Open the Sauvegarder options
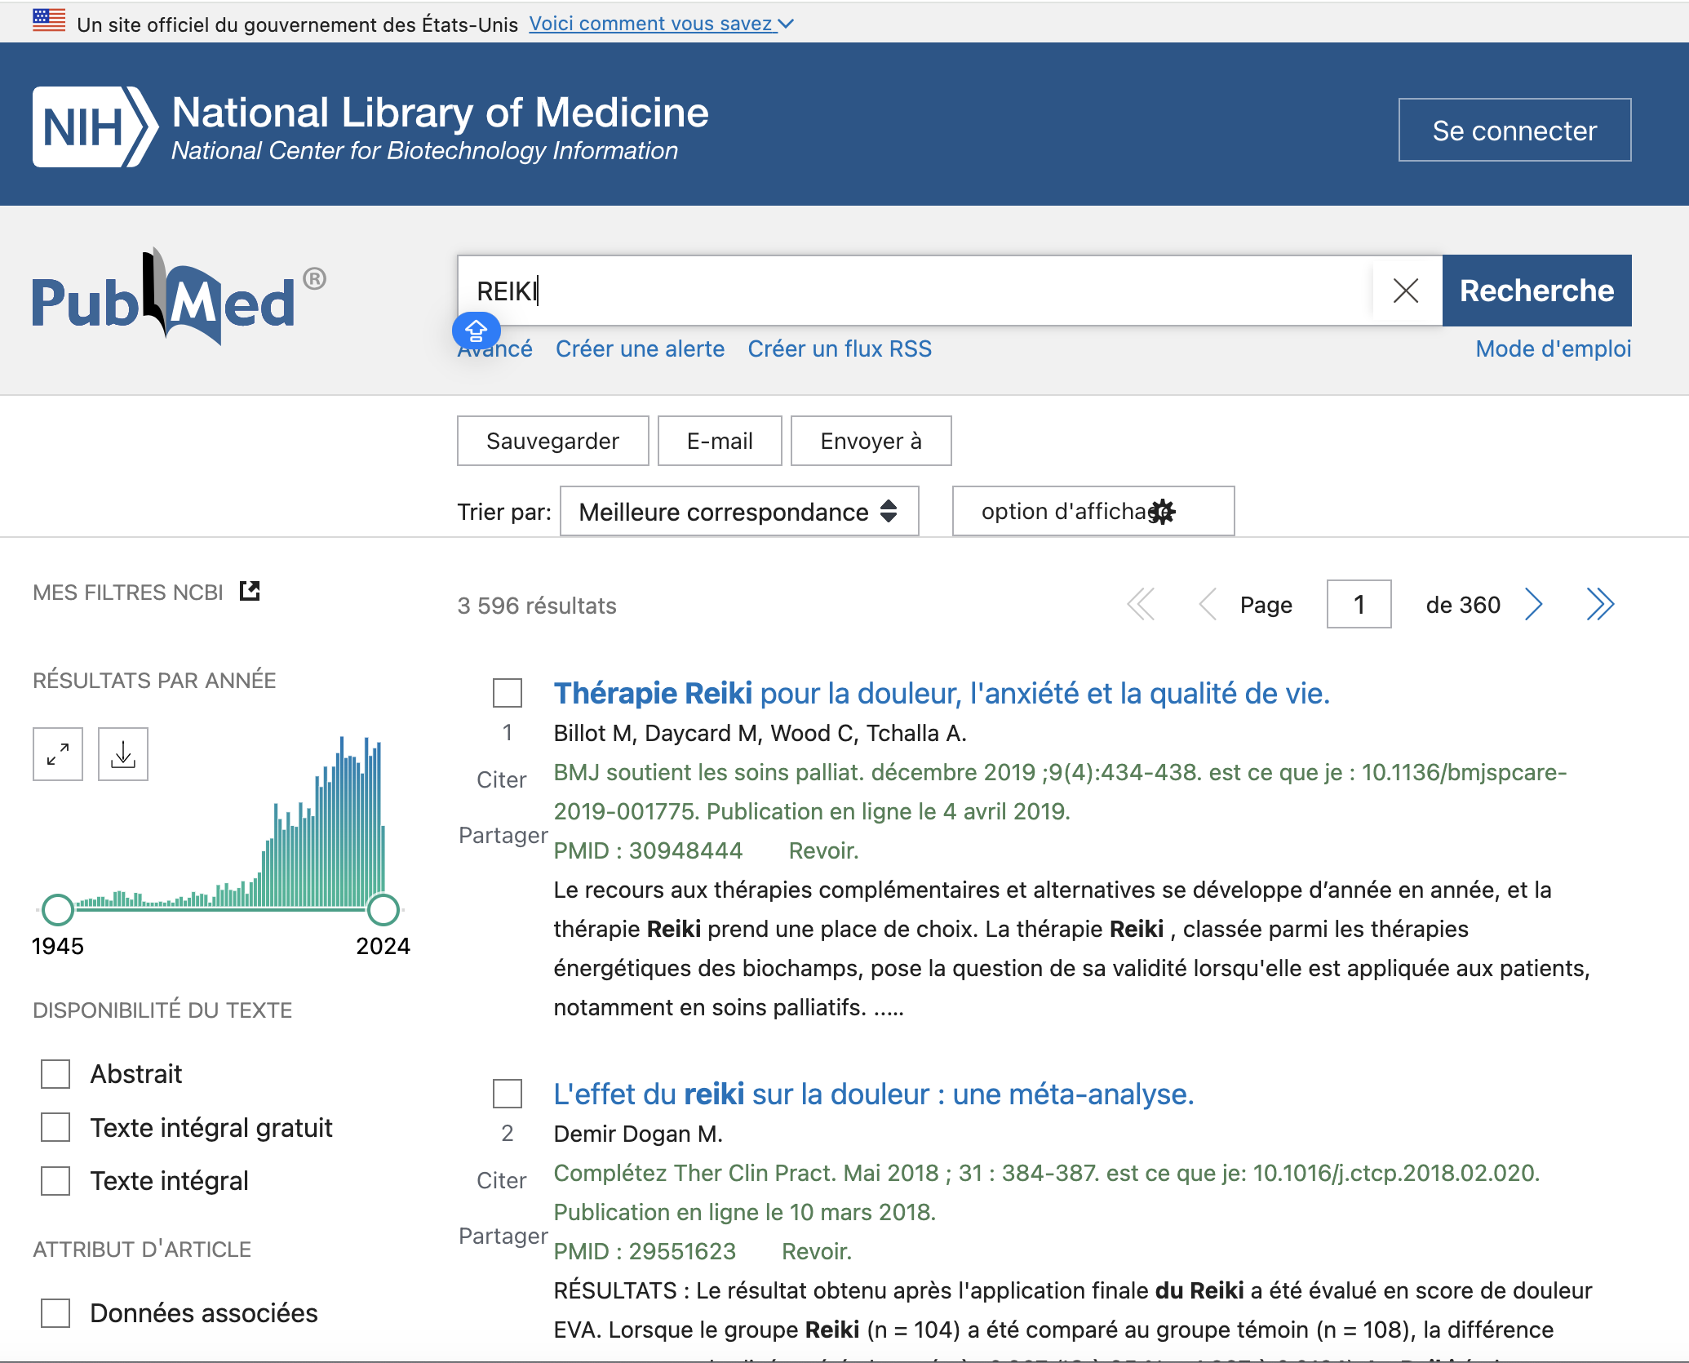Screen dimensions: 1689x1363 tap(553, 441)
